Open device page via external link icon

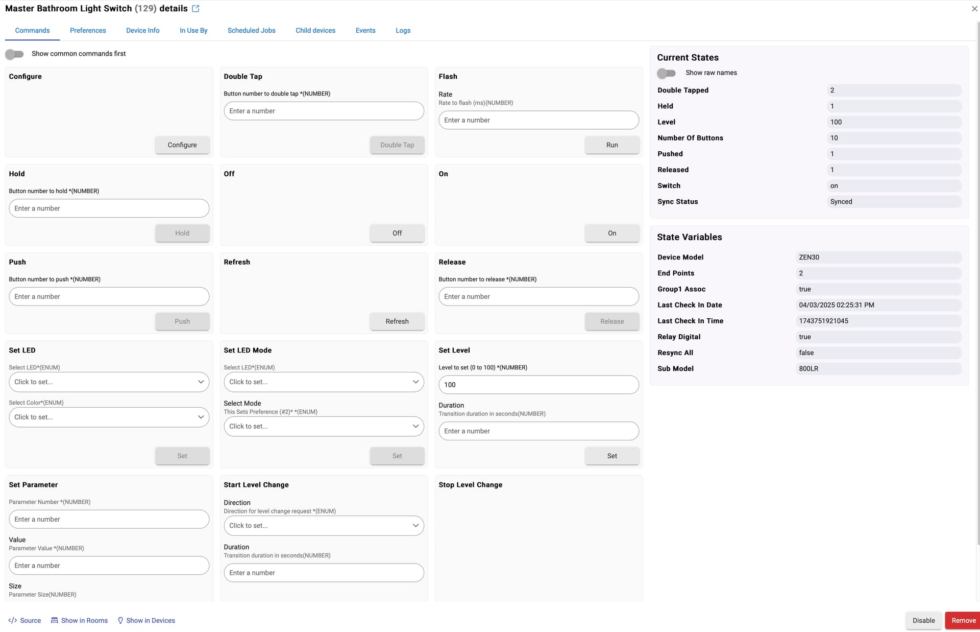(195, 9)
